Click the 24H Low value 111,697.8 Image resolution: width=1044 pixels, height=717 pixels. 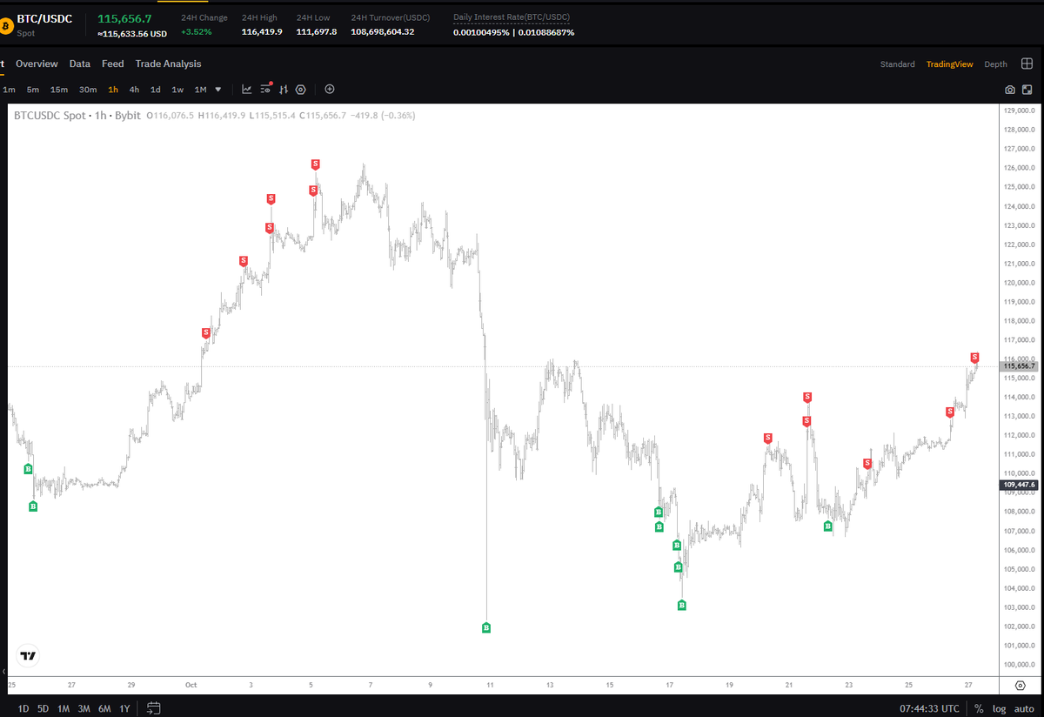click(x=317, y=32)
